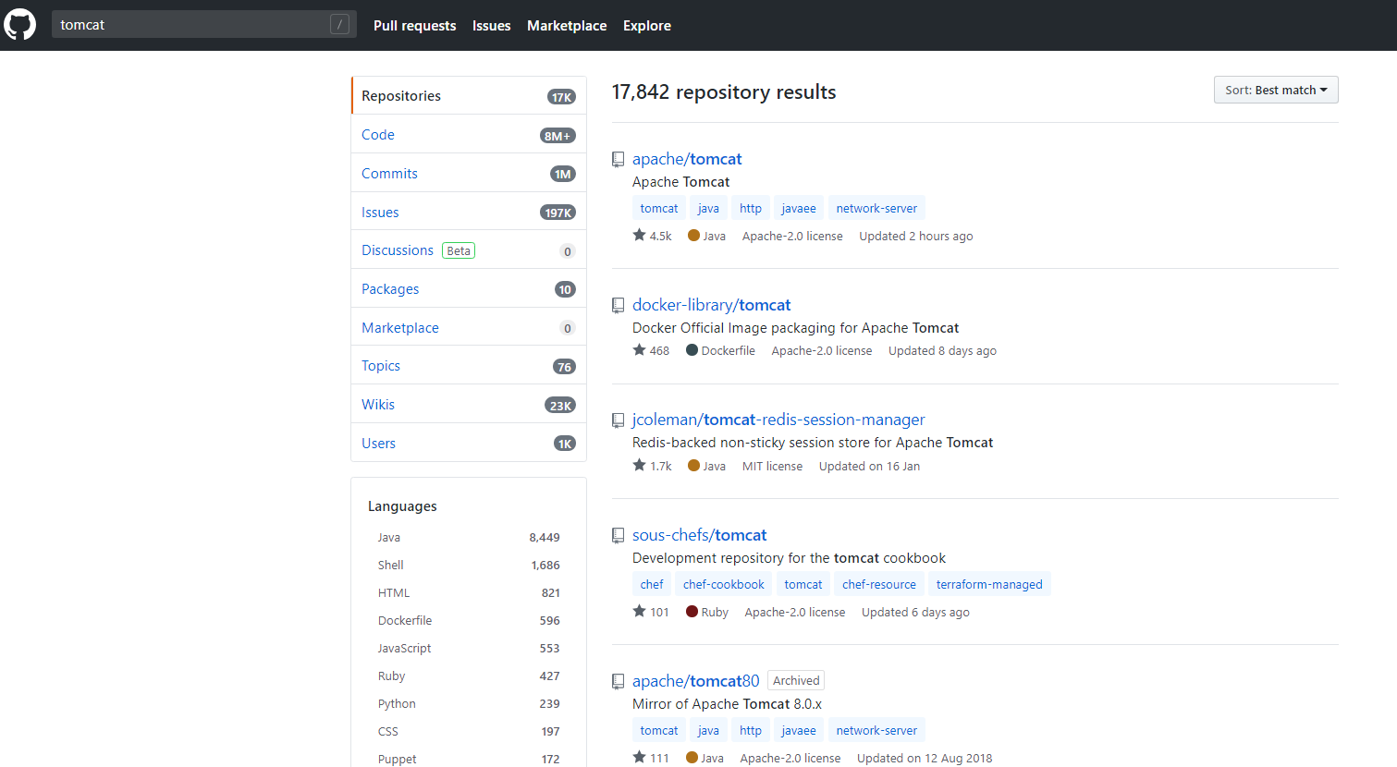The width and height of the screenshot is (1397, 767).
Task: Click the network-server tag under apache/tomcat
Action: (876, 209)
